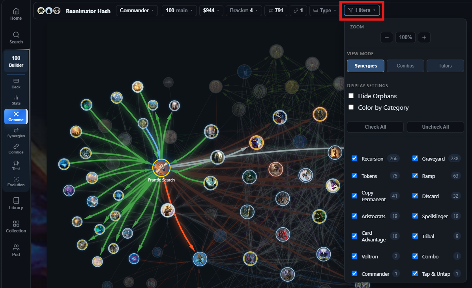Screen dimensions: 472x288
Task: Click the Graveyard count 238 badge
Action: click(x=455, y=159)
